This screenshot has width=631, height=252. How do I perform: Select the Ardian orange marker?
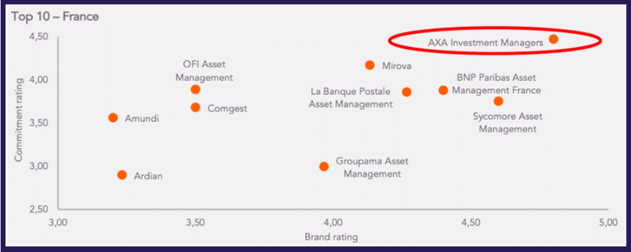[x=122, y=175]
